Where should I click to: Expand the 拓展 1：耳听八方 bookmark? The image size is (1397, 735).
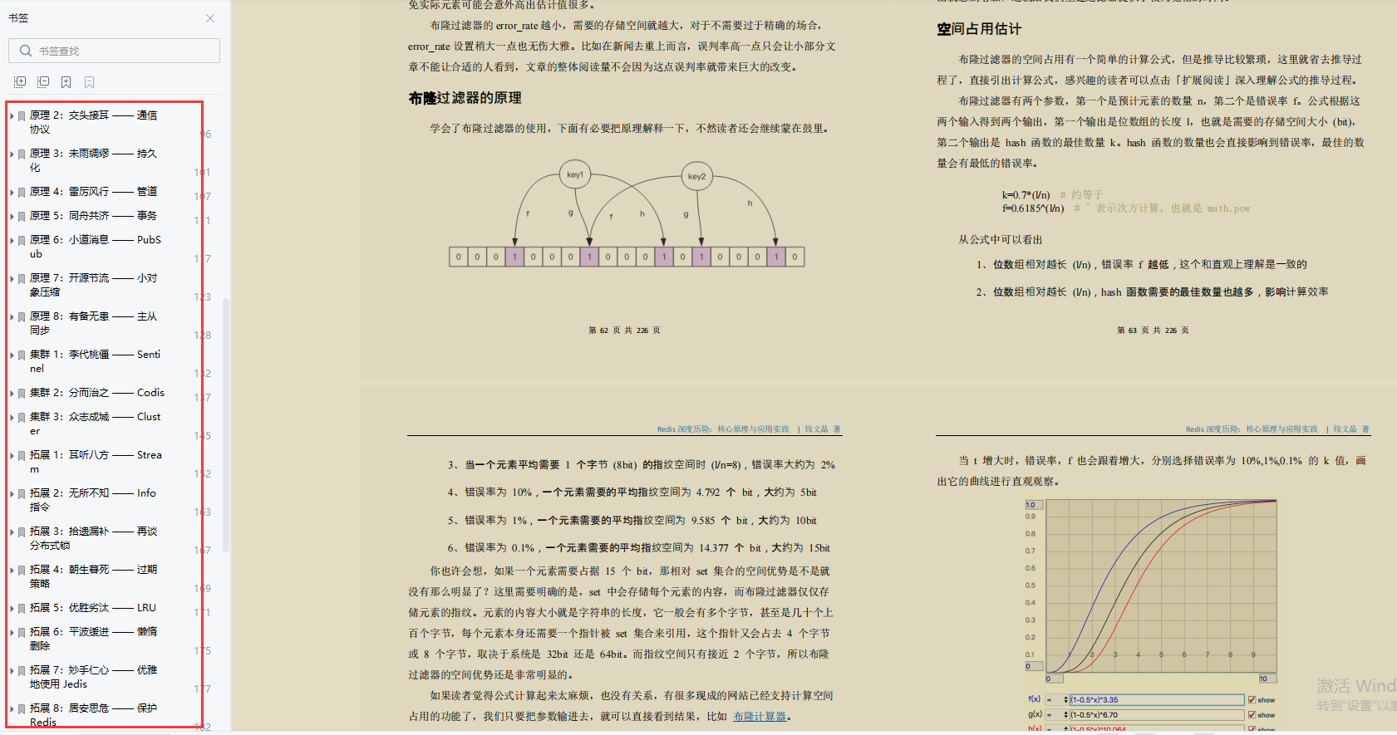12,456
